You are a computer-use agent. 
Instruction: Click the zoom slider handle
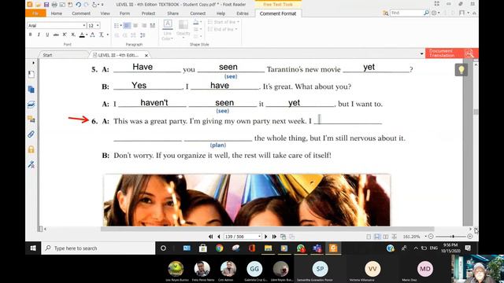tap(453, 237)
